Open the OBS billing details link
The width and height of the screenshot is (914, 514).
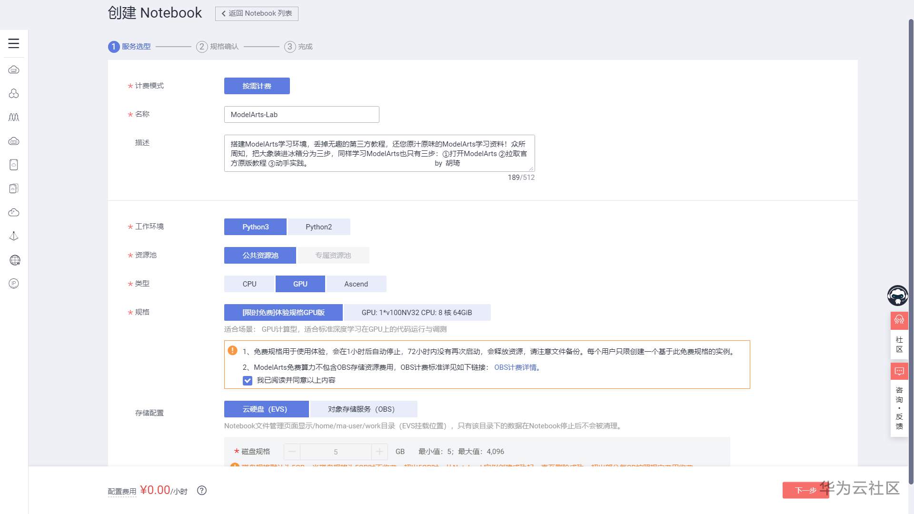tap(515, 367)
